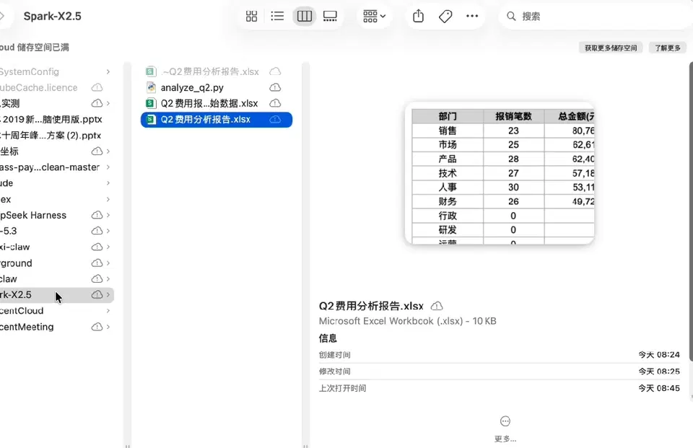Open the Tags toolbar icon
Viewport: 693px width, 448px height.
(x=445, y=17)
